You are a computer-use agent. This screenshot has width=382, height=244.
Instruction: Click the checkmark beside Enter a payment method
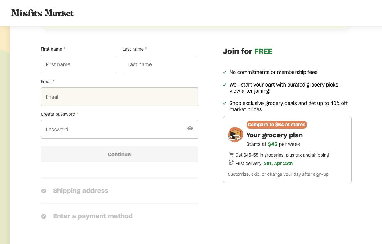pyautogui.click(x=43, y=216)
